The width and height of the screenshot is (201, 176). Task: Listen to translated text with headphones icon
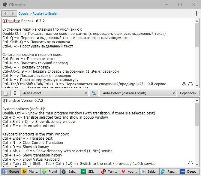point(190,163)
